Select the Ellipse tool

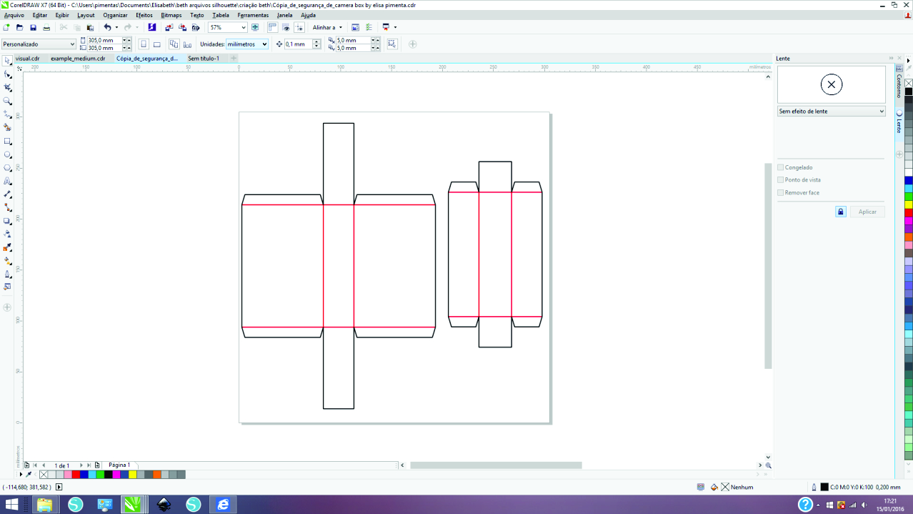pos(7,154)
